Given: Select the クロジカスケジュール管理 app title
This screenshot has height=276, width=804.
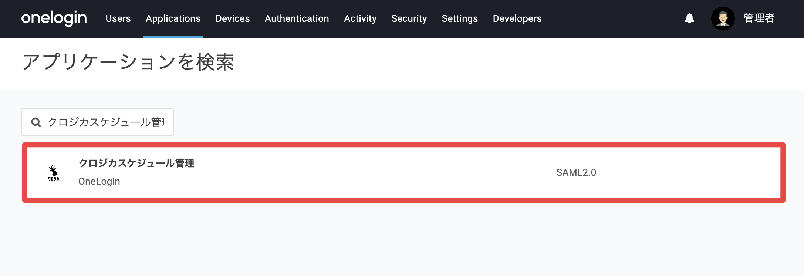Looking at the screenshot, I should tap(136, 163).
